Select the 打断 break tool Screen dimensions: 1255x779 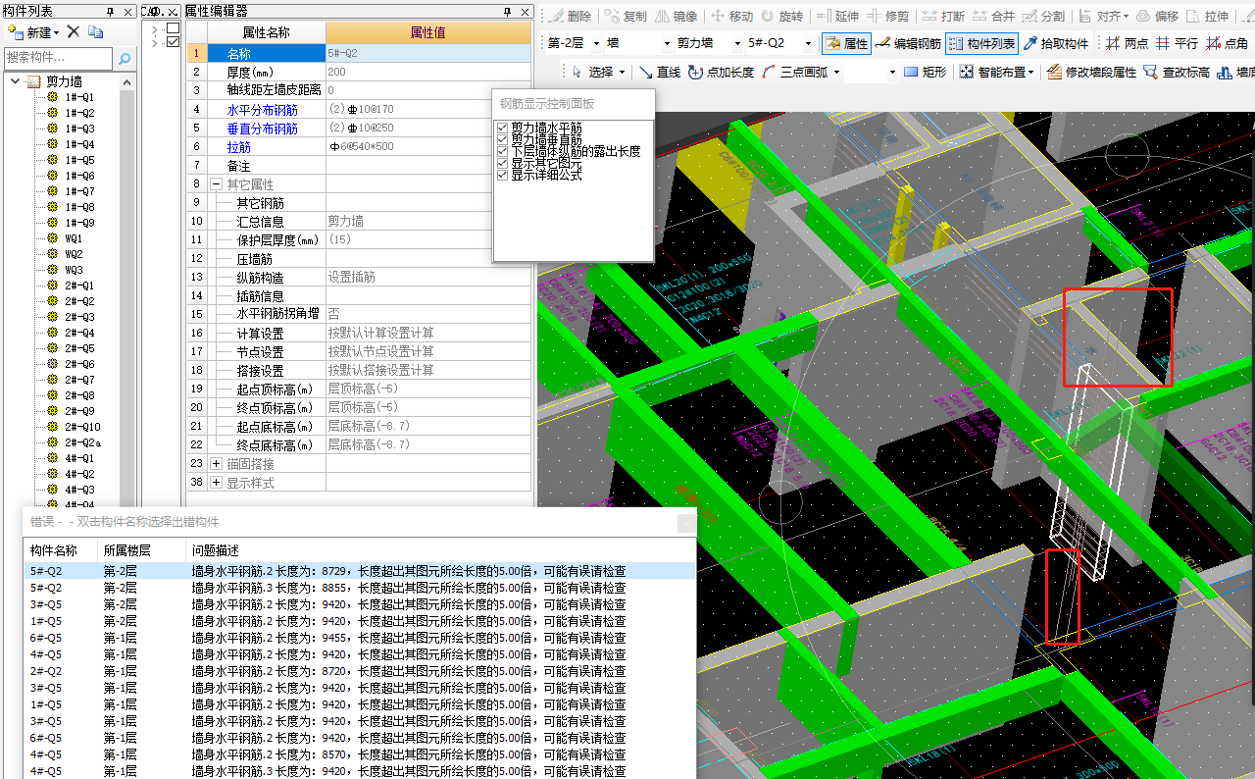point(942,16)
